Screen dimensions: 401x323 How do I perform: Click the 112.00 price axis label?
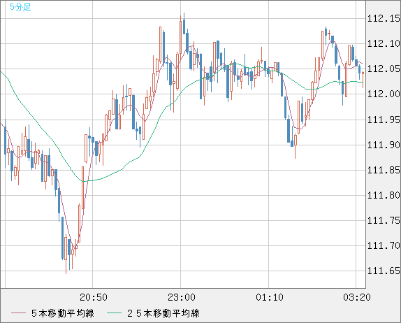point(384,94)
